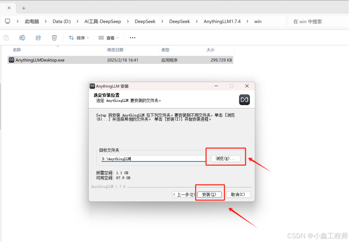The height and width of the screenshot is (242, 349).
Task: Click AnythingLLMDesktop.exe file icon
Action: click(x=11, y=60)
